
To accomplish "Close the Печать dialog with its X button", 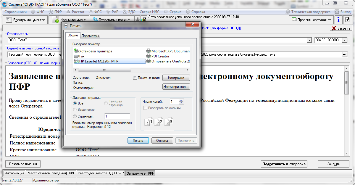I will (x=193, y=25).
